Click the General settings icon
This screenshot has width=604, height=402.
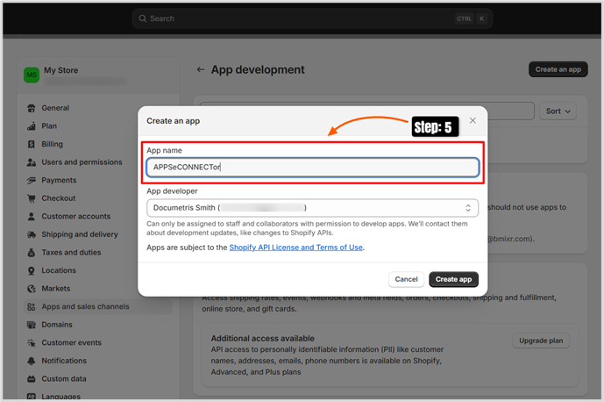pyautogui.click(x=32, y=108)
